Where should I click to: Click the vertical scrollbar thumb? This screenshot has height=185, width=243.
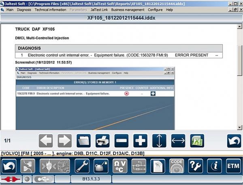click(239, 60)
